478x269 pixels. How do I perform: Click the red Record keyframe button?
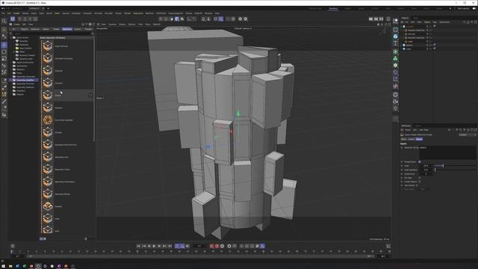211,246
